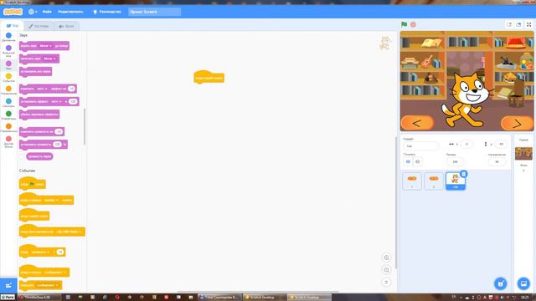Viewport: 536px width, 301px height.
Task: Click the sprite size field
Action: pyautogui.click(x=455, y=161)
